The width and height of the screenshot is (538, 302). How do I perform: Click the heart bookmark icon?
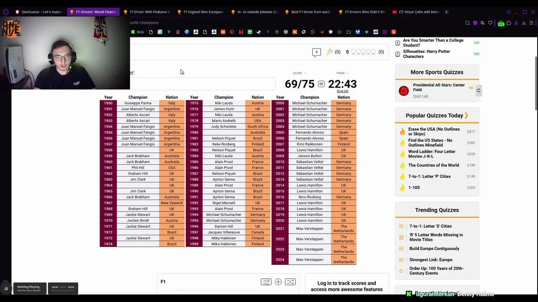[490, 23]
